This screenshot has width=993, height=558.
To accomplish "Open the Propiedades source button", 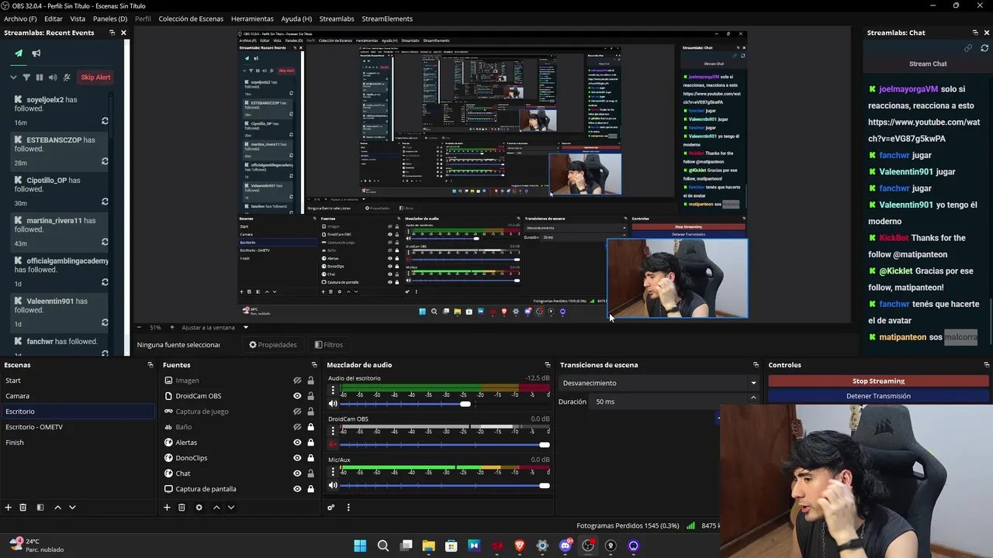I will pyautogui.click(x=272, y=345).
